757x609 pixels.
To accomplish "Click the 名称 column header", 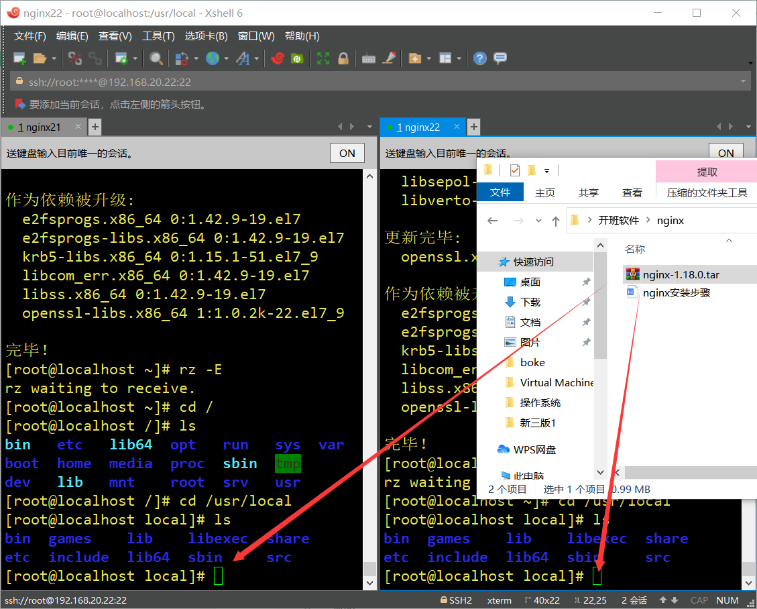I will click(x=634, y=250).
